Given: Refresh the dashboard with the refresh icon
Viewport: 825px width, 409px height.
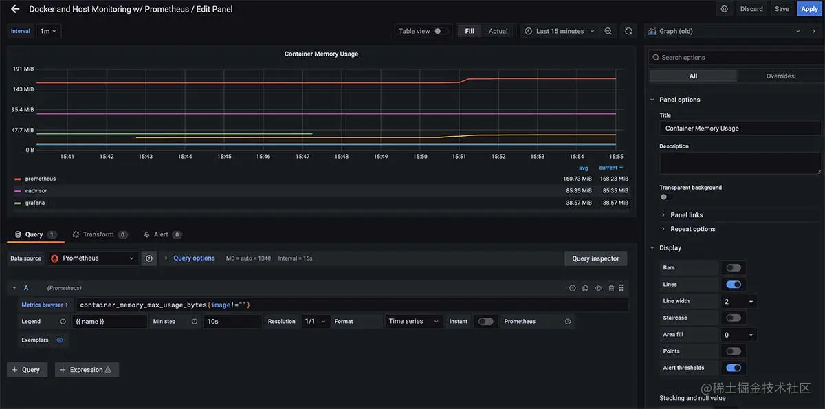Looking at the screenshot, I should (628, 31).
